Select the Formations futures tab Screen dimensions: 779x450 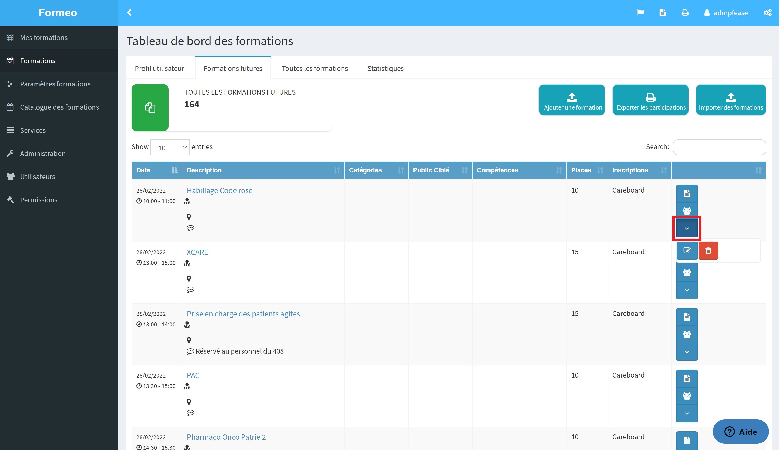pyautogui.click(x=233, y=68)
